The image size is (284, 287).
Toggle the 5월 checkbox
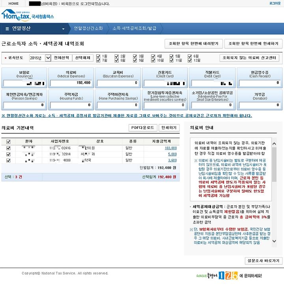tap(172, 56)
